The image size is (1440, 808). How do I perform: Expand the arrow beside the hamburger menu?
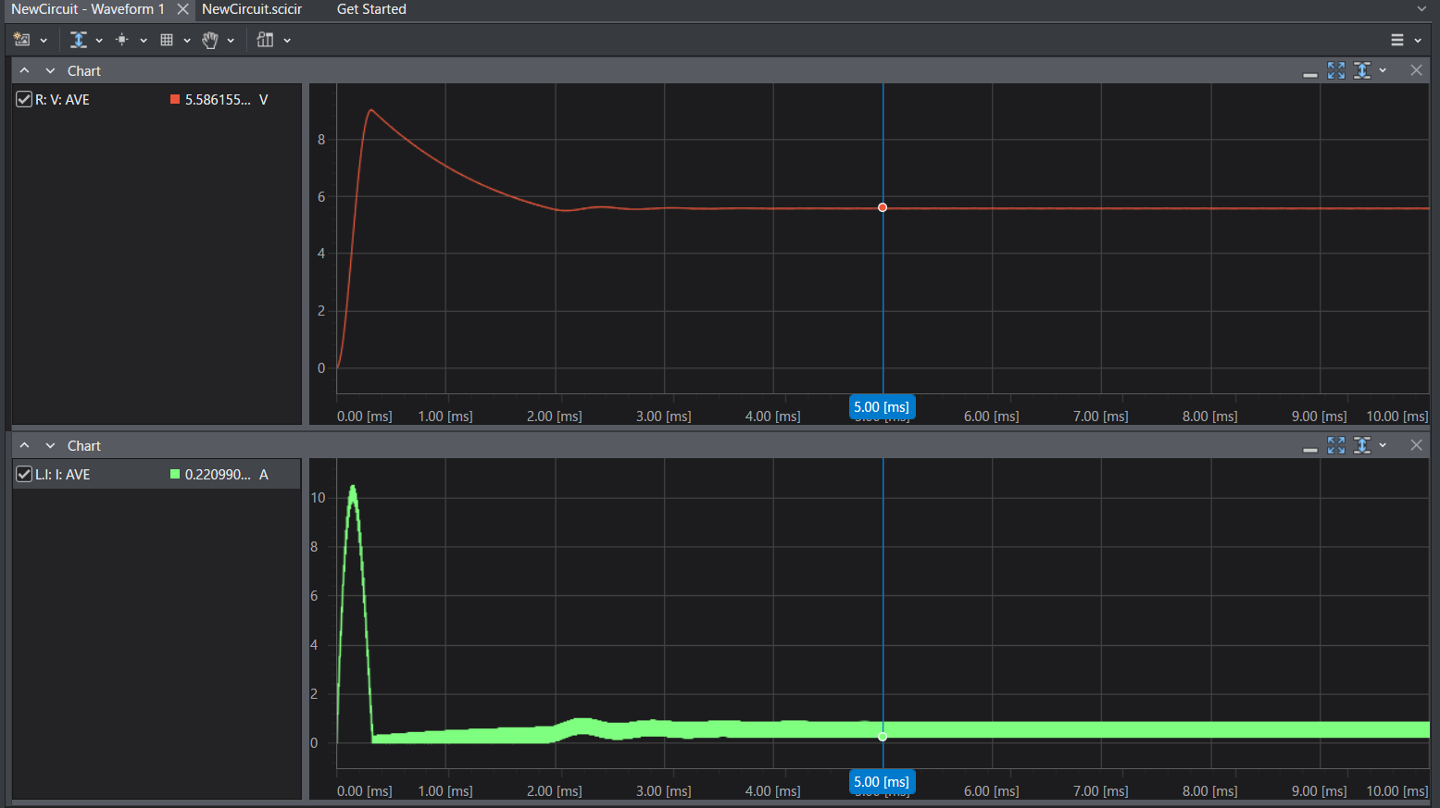click(x=1418, y=41)
